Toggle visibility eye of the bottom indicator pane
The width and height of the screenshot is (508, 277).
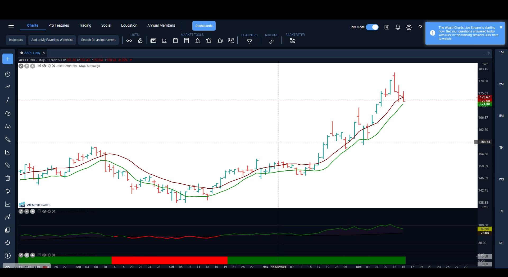(x=44, y=255)
